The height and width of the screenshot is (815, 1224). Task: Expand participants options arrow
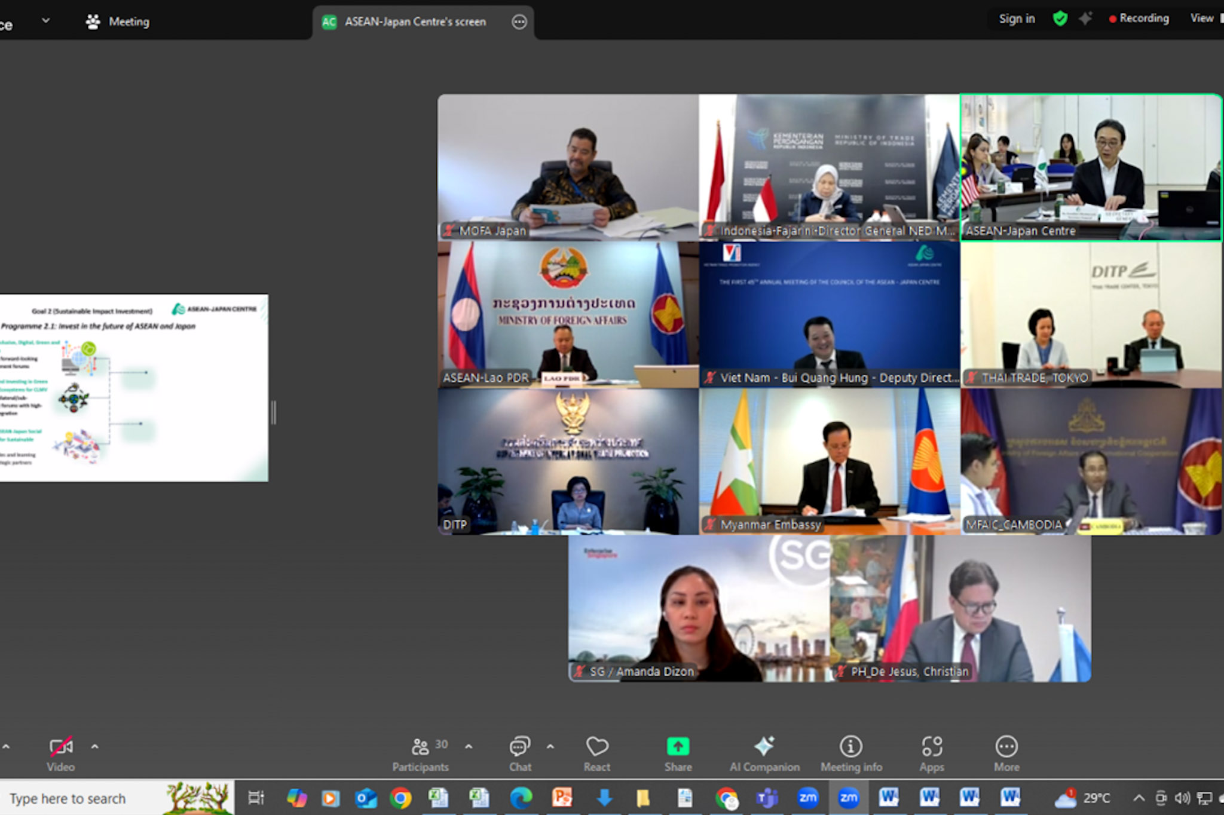(x=469, y=746)
